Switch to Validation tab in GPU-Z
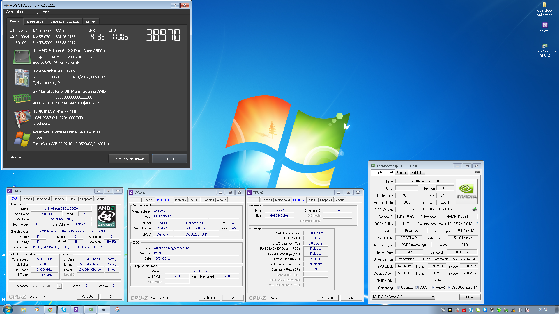Image resolution: width=559 pixels, height=314 pixels. coord(417,173)
